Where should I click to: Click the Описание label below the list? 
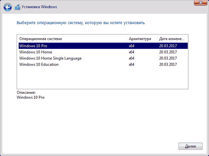[x=26, y=93]
